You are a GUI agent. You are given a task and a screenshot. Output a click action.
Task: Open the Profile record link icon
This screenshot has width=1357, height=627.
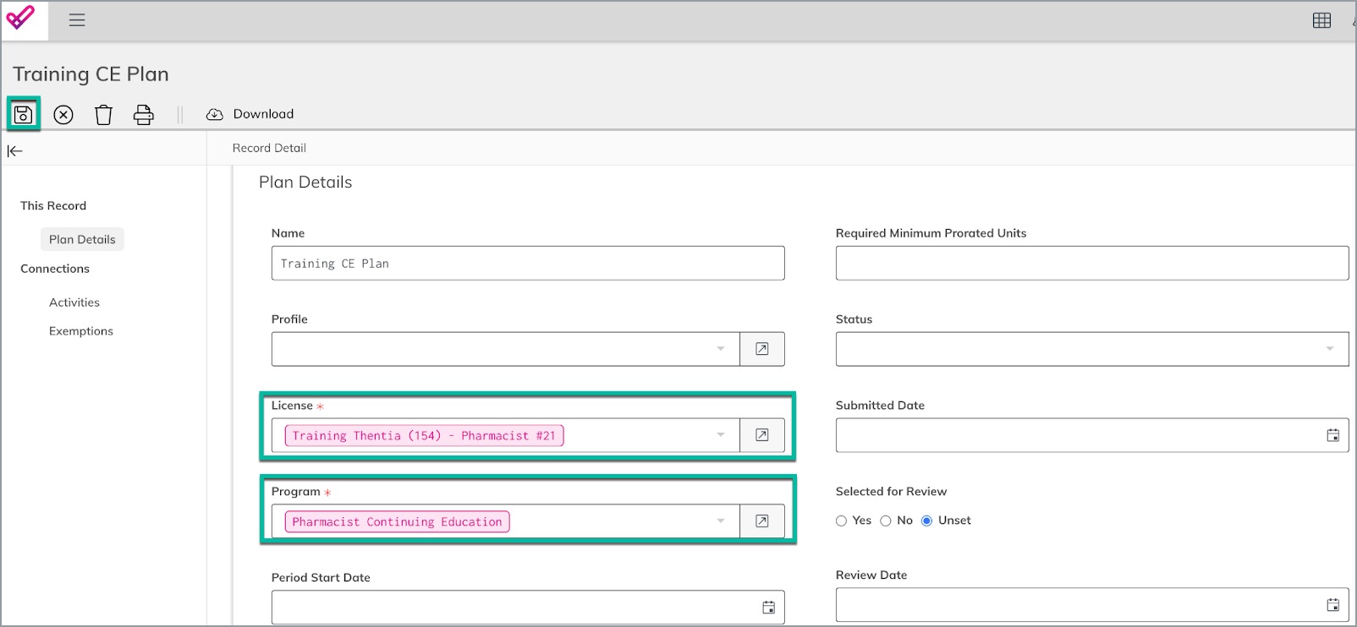[x=762, y=349]
